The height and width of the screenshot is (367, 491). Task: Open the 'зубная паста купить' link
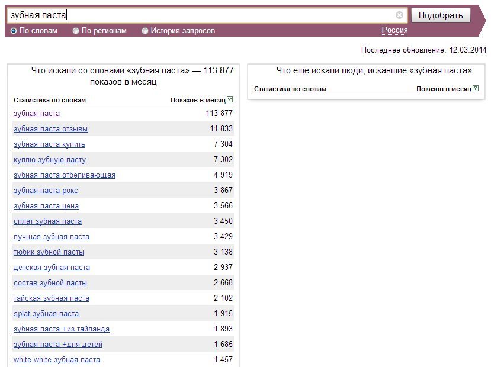(x=49, y=144)
